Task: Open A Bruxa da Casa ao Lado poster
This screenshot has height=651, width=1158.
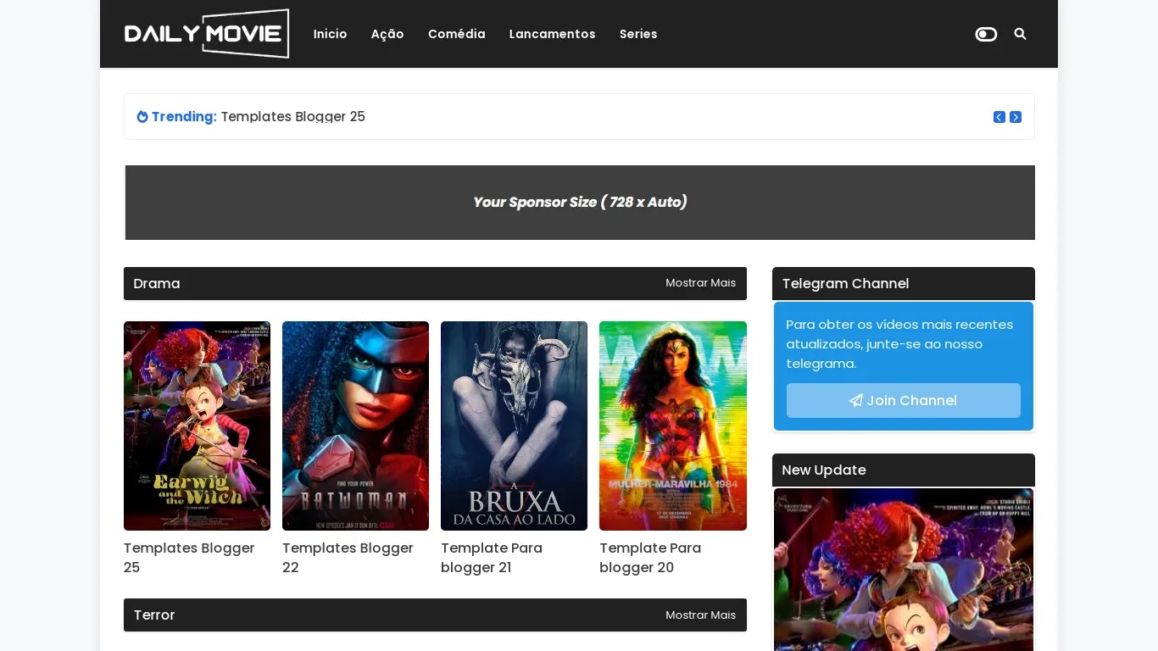Action: 514,426
